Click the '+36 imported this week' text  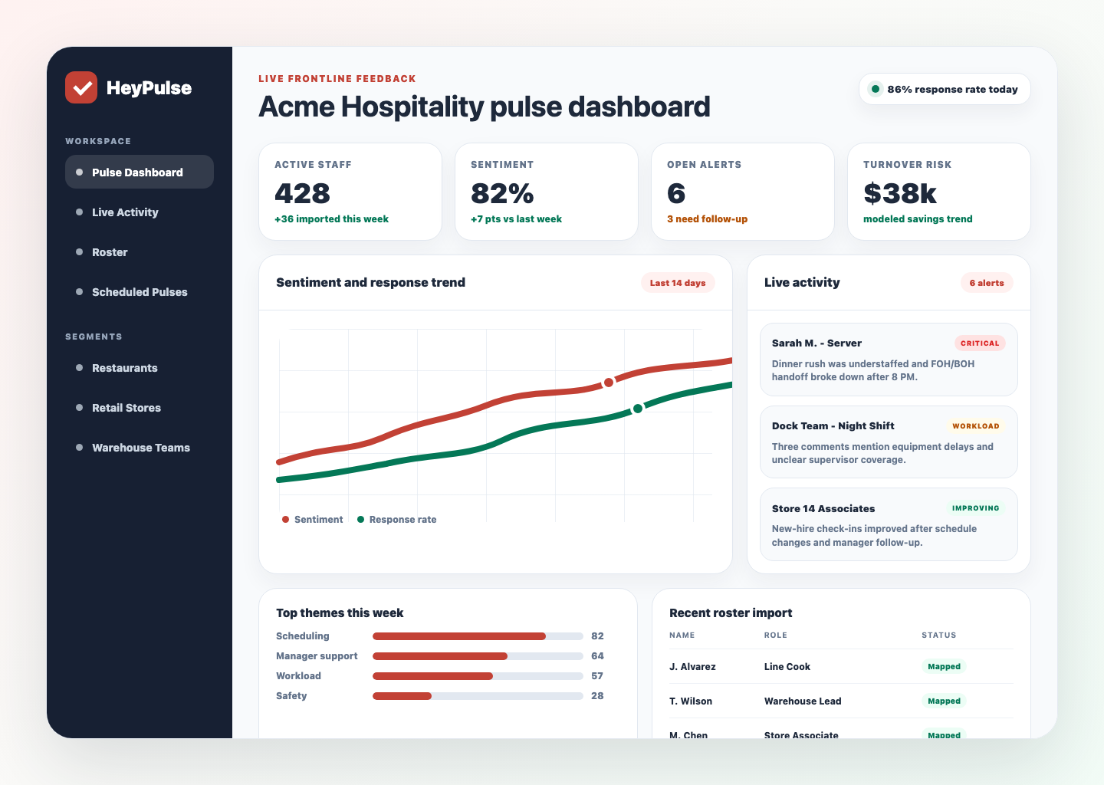point(331,219)
